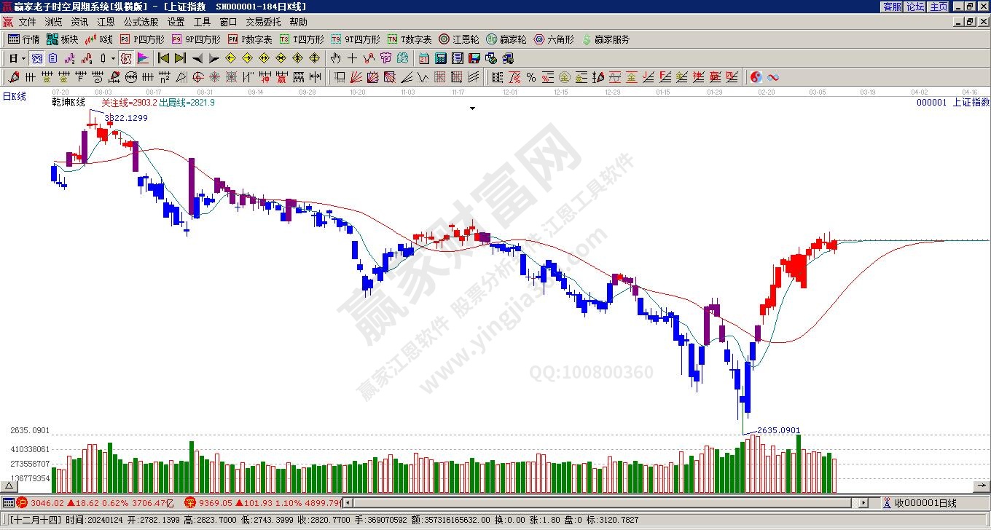Viewport: 991px width, 530px height.
Task: Expand the small triangle above the chart
Action: pyautogui.click(x=472, y=108)
